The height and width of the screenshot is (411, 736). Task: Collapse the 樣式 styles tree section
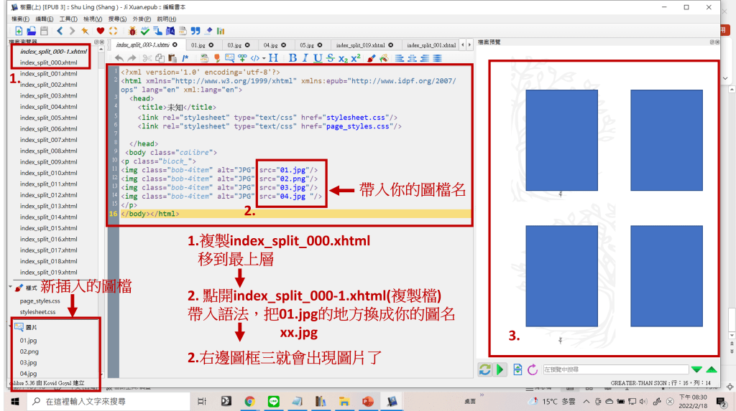click(x=10, y=288)
